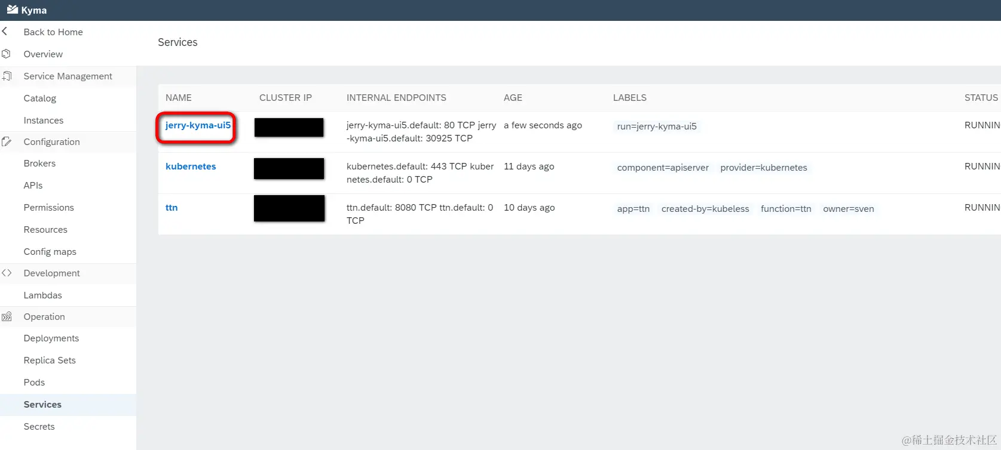Click the LABELS column header
The image size is (1001, 450).
coord(630,98)
